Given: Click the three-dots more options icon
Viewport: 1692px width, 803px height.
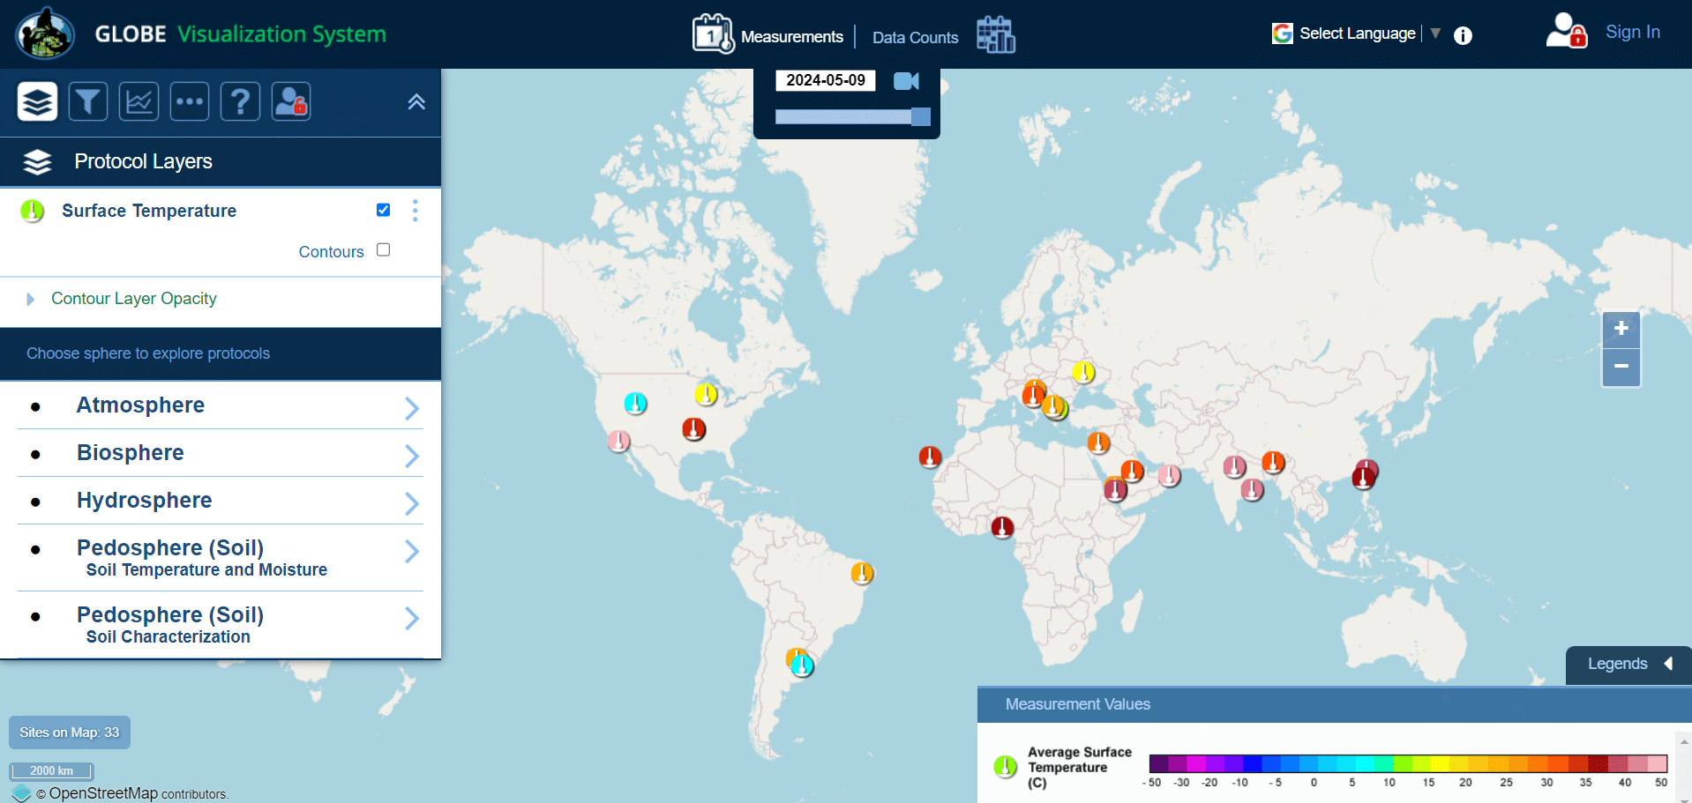Looking at the screenshot, I should tap(190, 101).
